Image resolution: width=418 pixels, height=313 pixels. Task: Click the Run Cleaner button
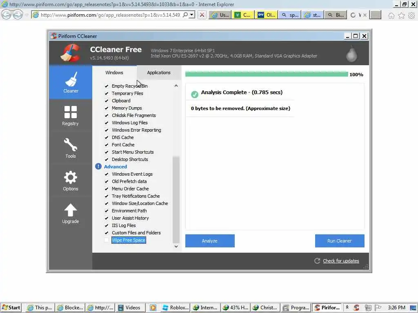point(340,241)
